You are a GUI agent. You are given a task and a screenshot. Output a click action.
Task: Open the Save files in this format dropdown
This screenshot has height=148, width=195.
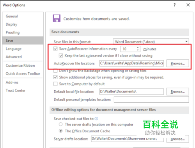(151, 42)
